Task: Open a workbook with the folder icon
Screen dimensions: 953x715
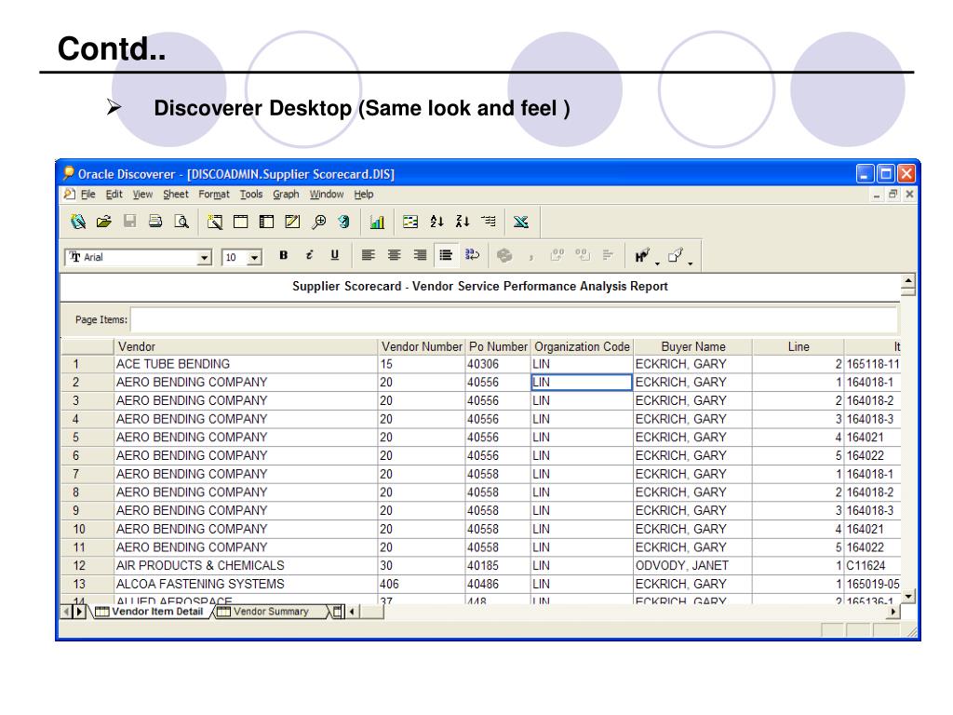Action: (104, 222)
